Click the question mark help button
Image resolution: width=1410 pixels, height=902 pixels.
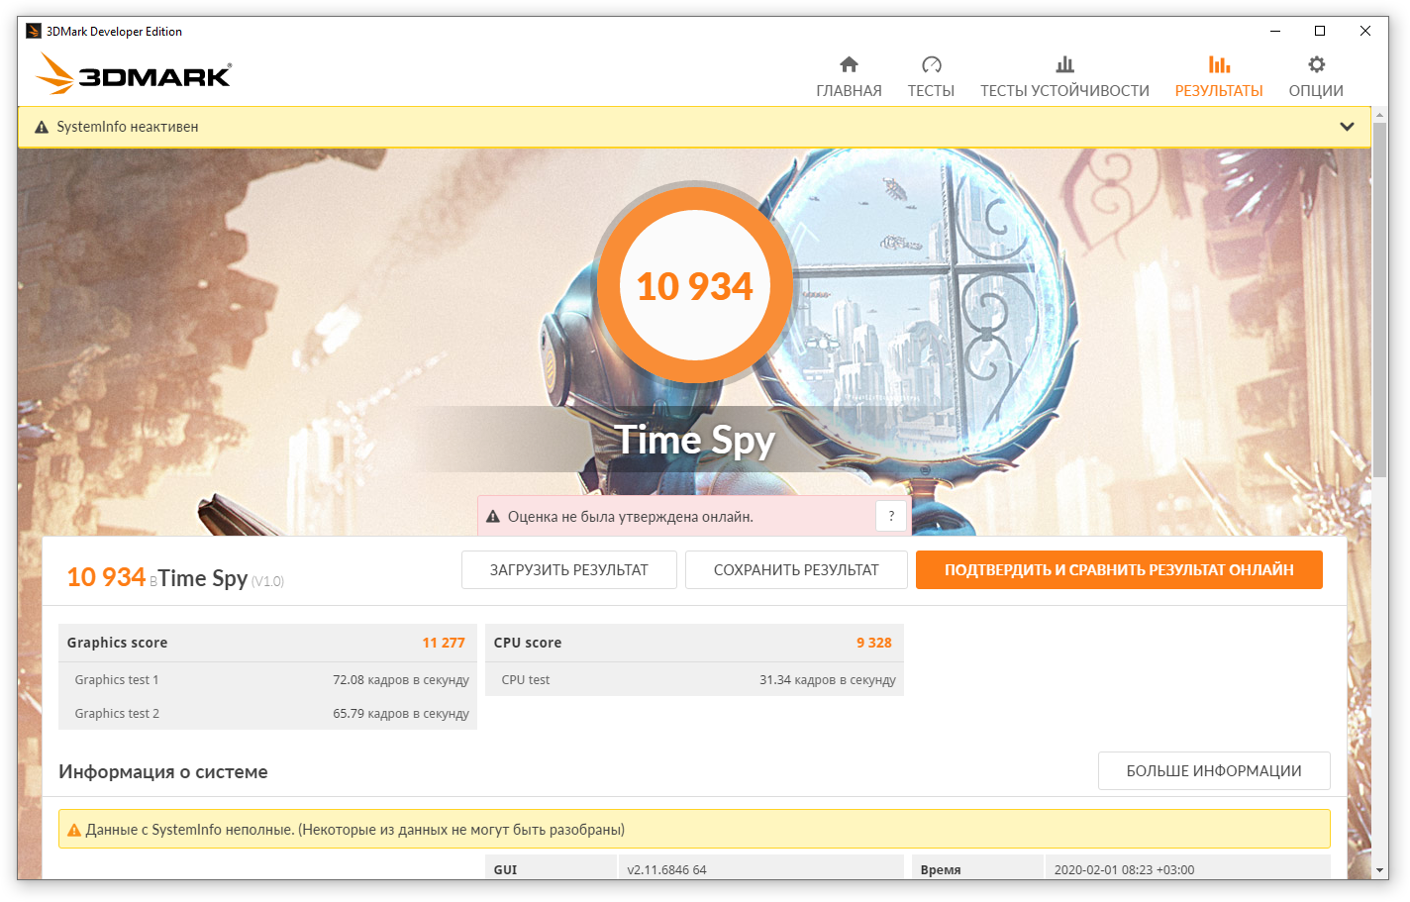click(x=891, y=516)
